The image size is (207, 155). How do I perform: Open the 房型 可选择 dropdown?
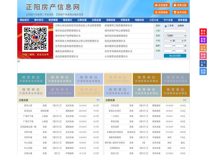point(175,36)
